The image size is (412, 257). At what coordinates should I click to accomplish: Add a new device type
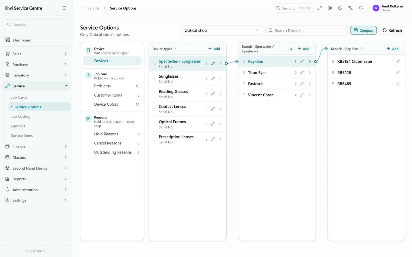[x=214, y=49]
